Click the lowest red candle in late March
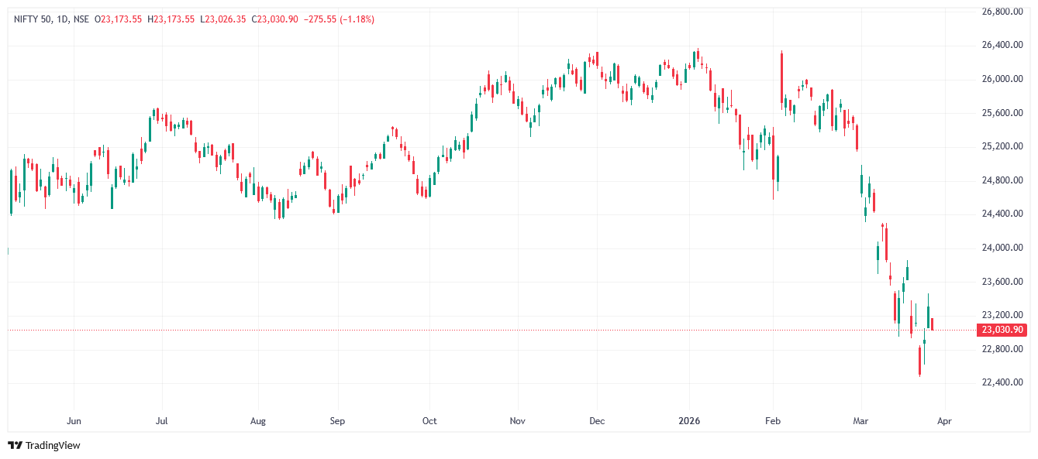Screen dimensions: 1038x459 coord(919,361)
